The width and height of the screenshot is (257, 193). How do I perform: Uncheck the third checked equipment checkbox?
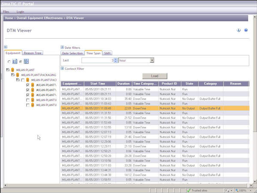coord(28,95)
